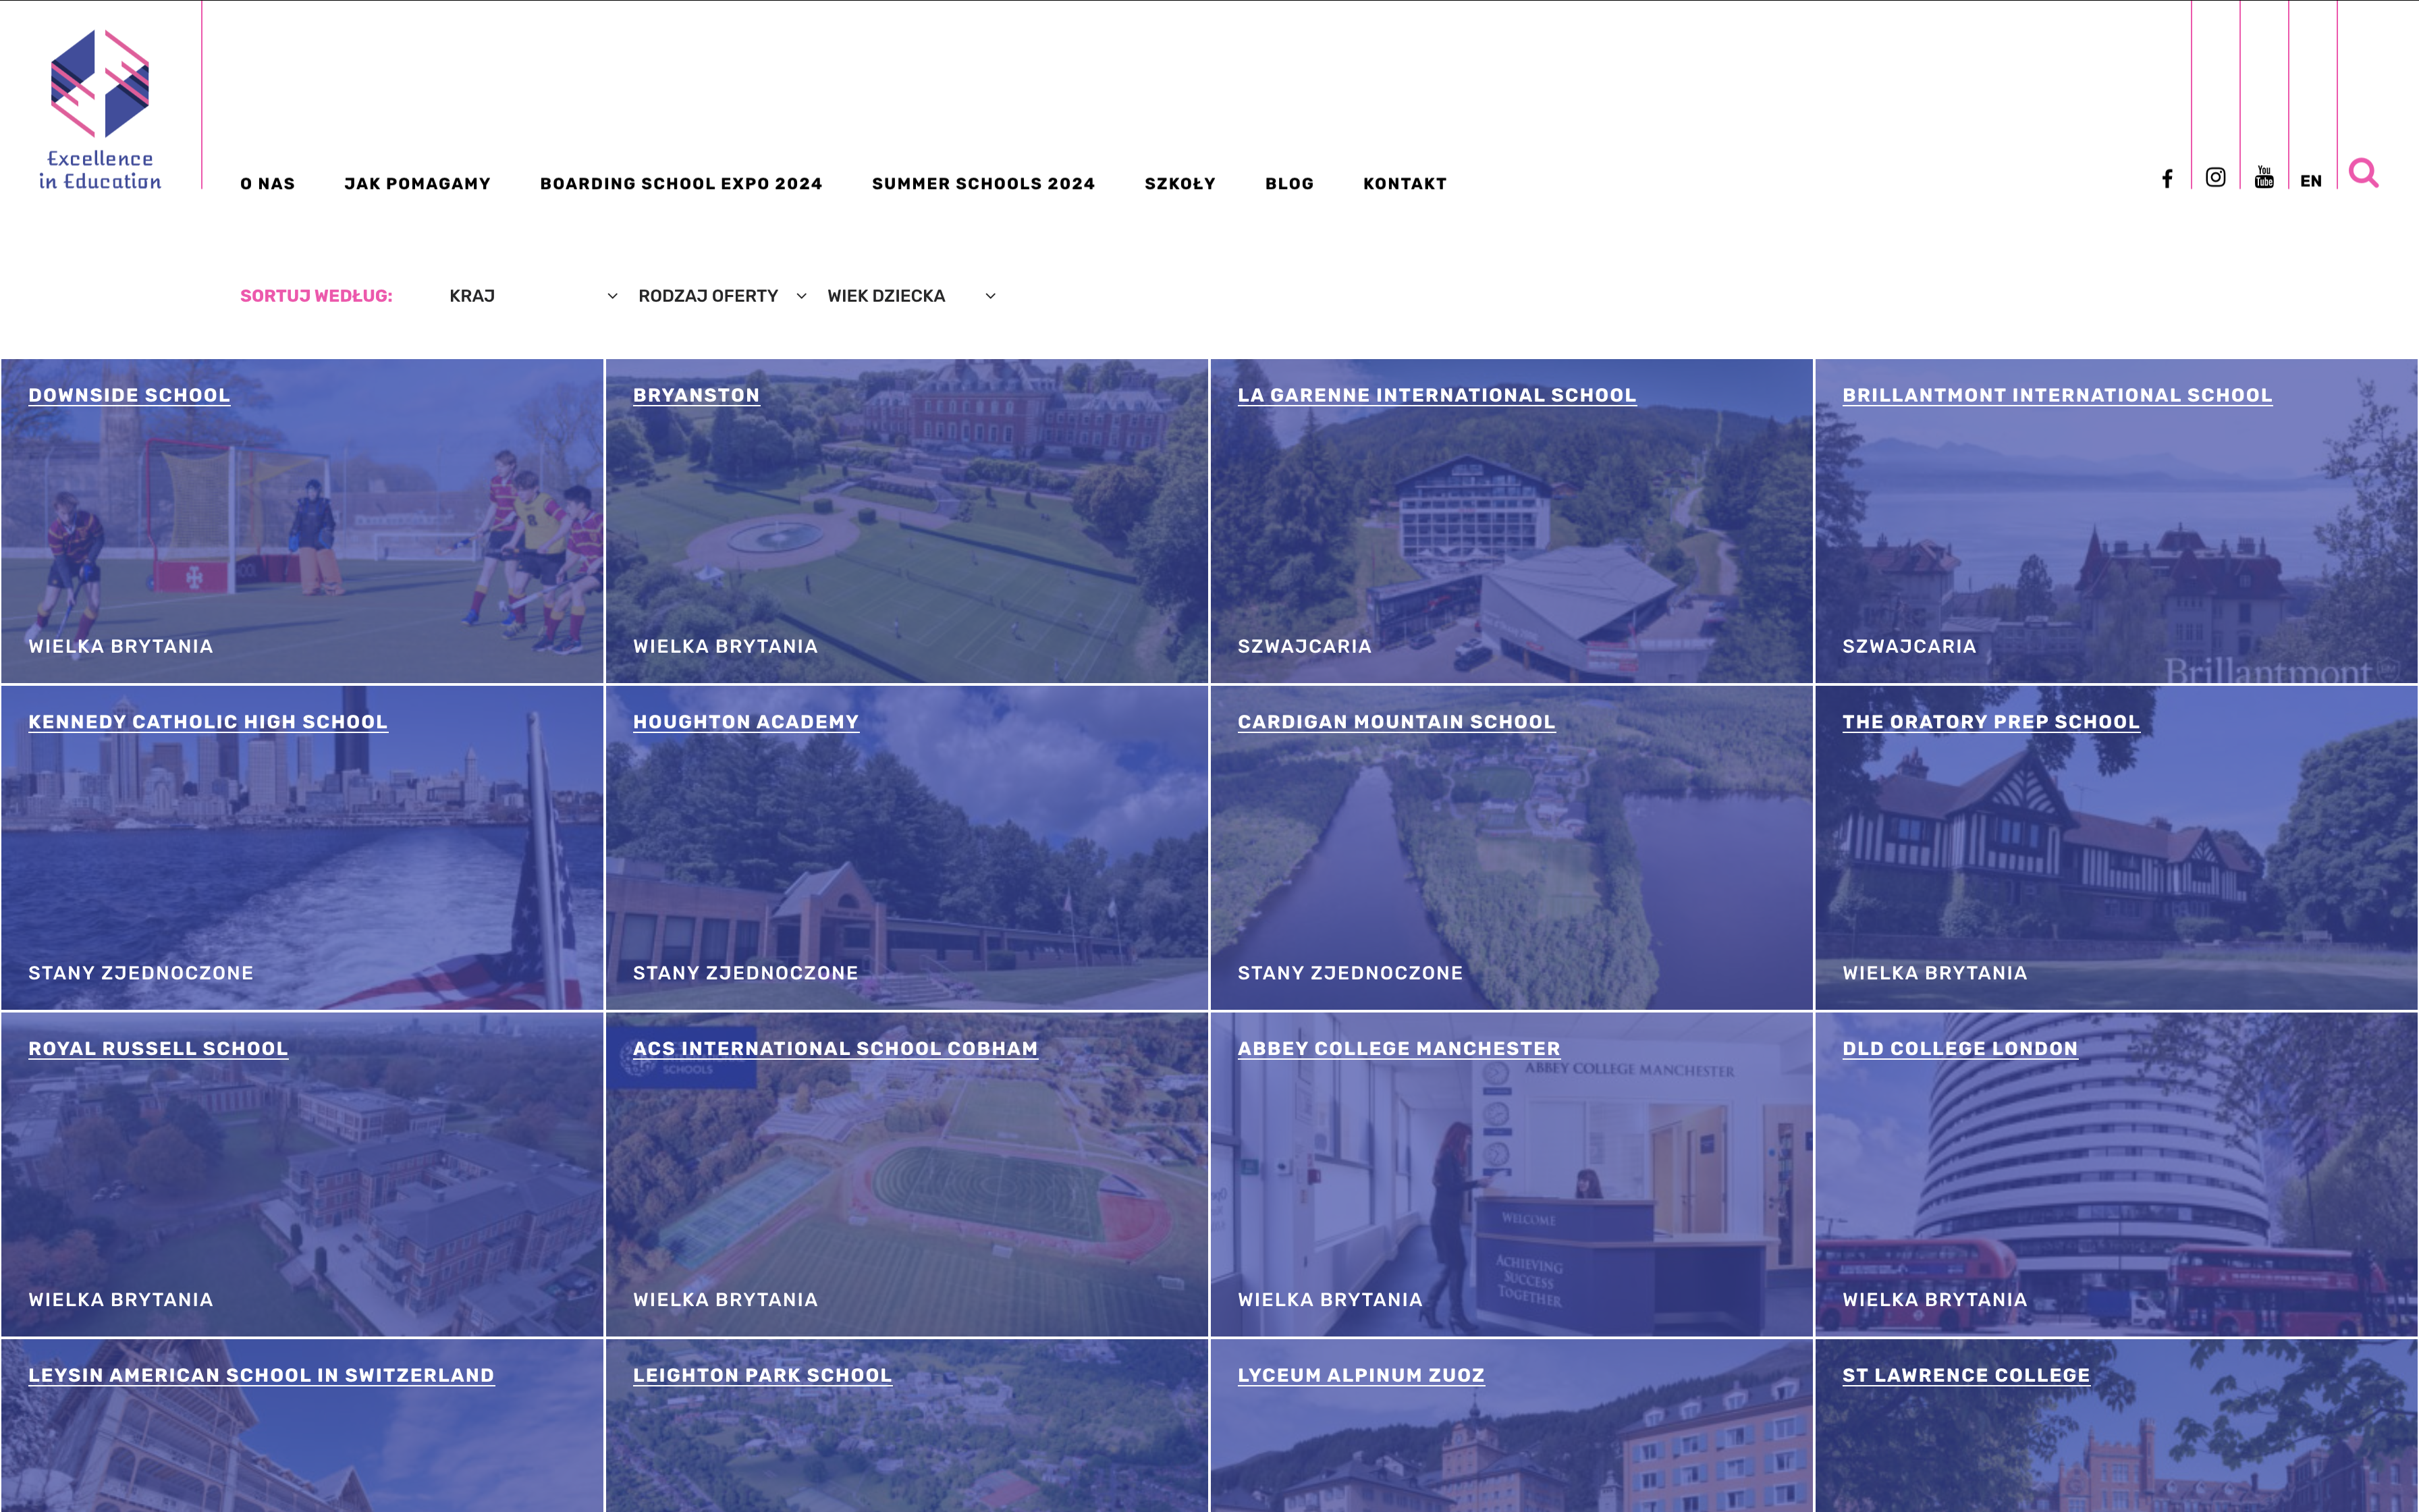Image resolution: width=2419 pixels, height=1512 pixels.
Task: Open Cardigan Mountain School link
Action: tap(1396, 722)
